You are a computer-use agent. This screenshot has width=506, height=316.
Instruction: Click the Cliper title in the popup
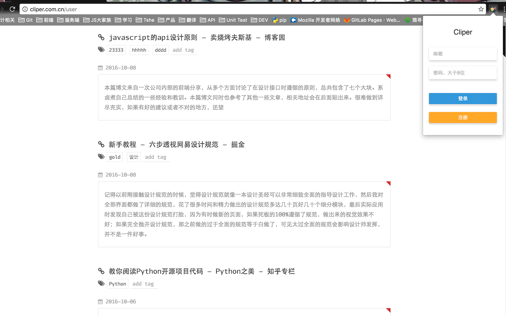(463, 32)
